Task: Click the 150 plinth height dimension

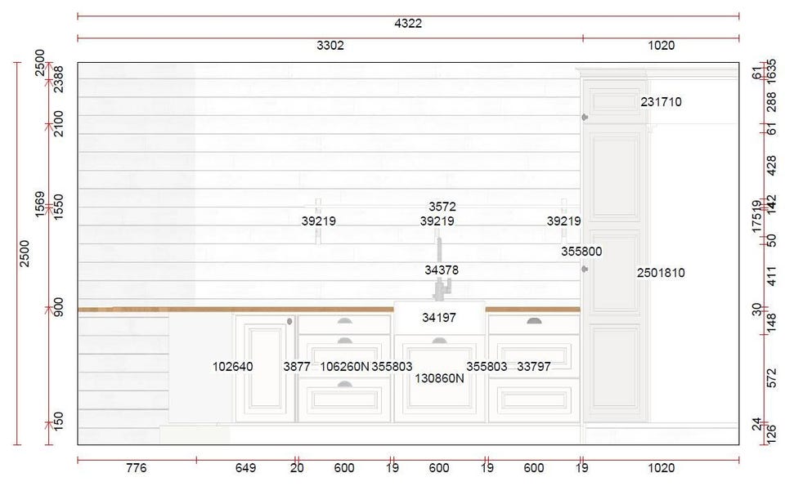Action: pos(59,421)
